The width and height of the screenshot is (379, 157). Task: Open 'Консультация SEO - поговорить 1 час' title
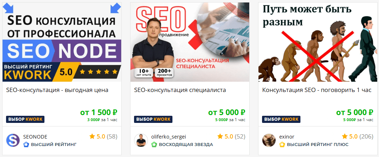tap(317, 90)
